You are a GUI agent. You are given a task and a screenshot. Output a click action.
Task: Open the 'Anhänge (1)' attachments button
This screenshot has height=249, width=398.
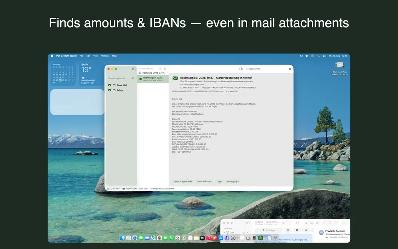(233, 181)
